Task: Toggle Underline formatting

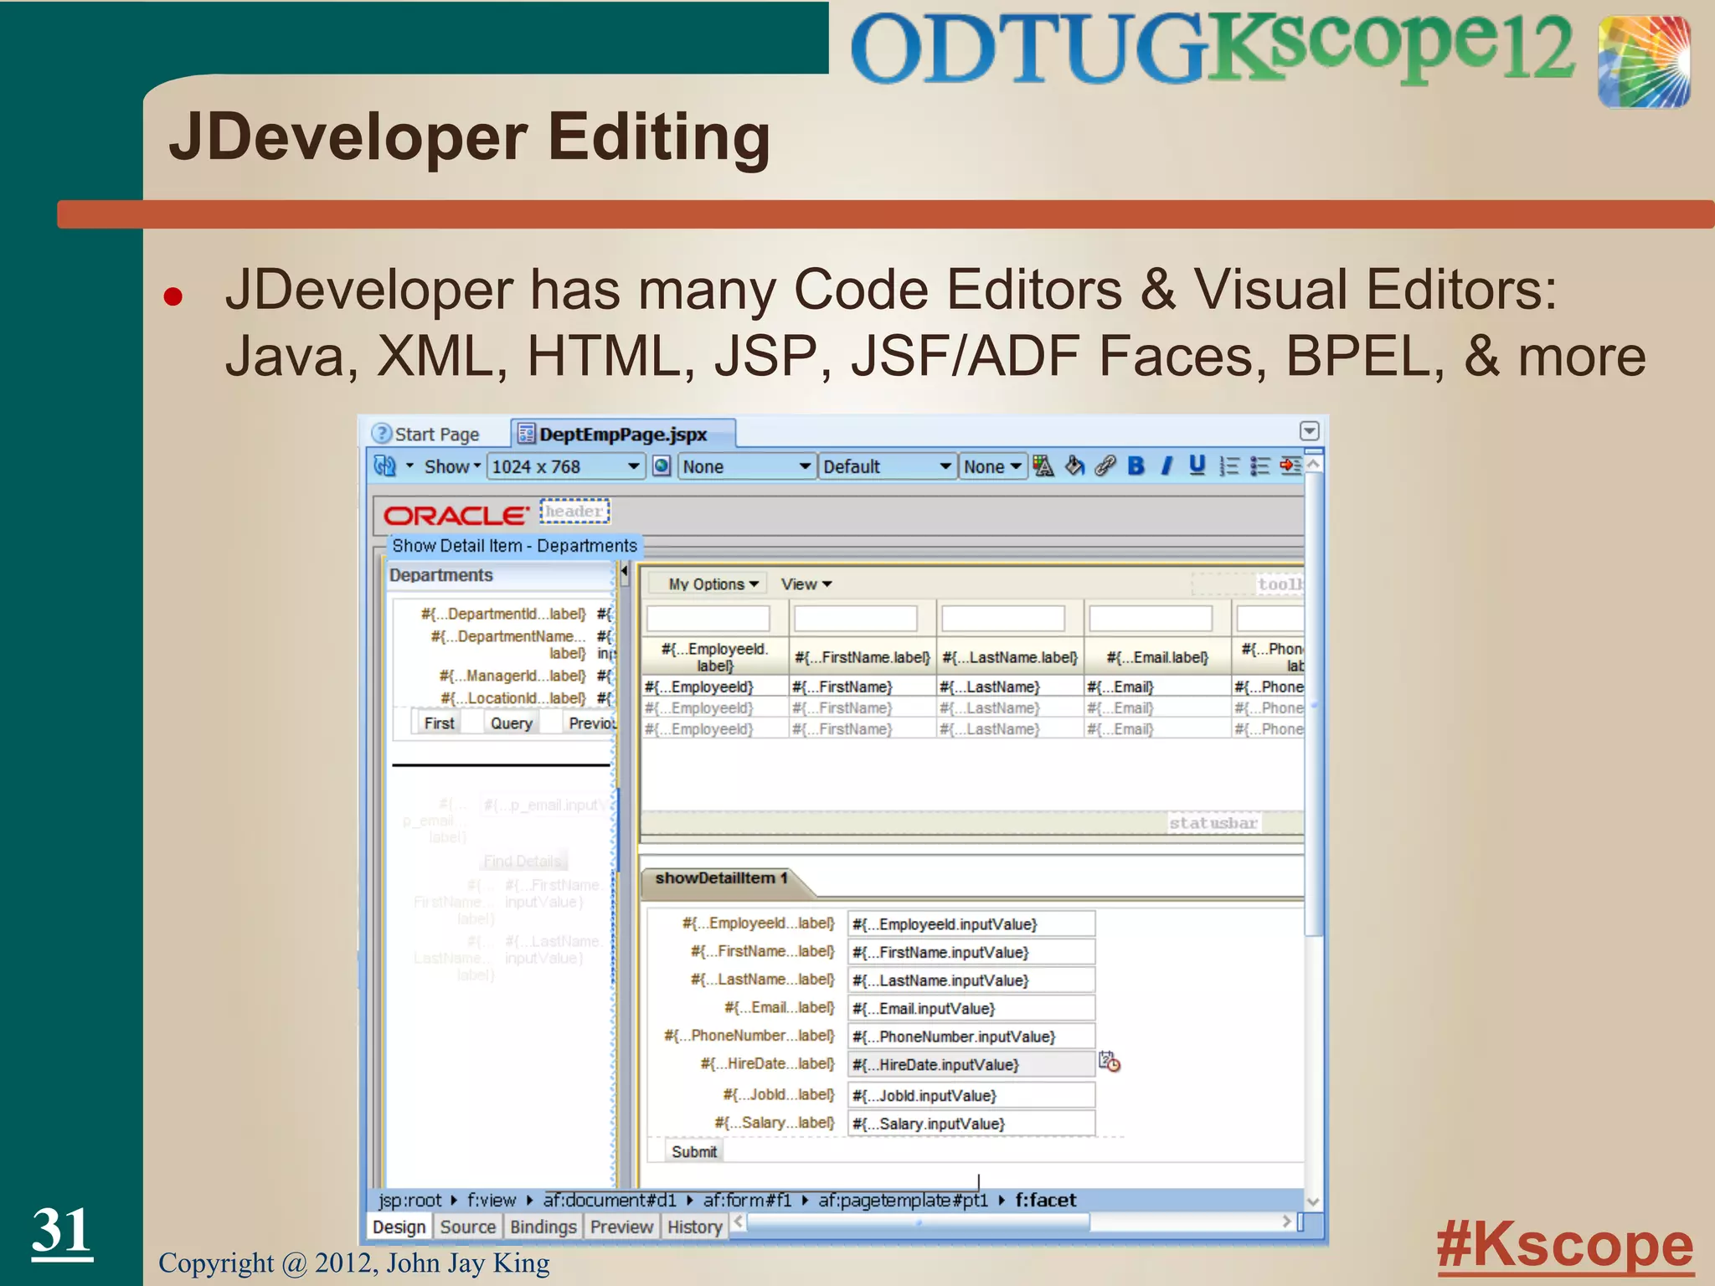Action: (1197, 466)
